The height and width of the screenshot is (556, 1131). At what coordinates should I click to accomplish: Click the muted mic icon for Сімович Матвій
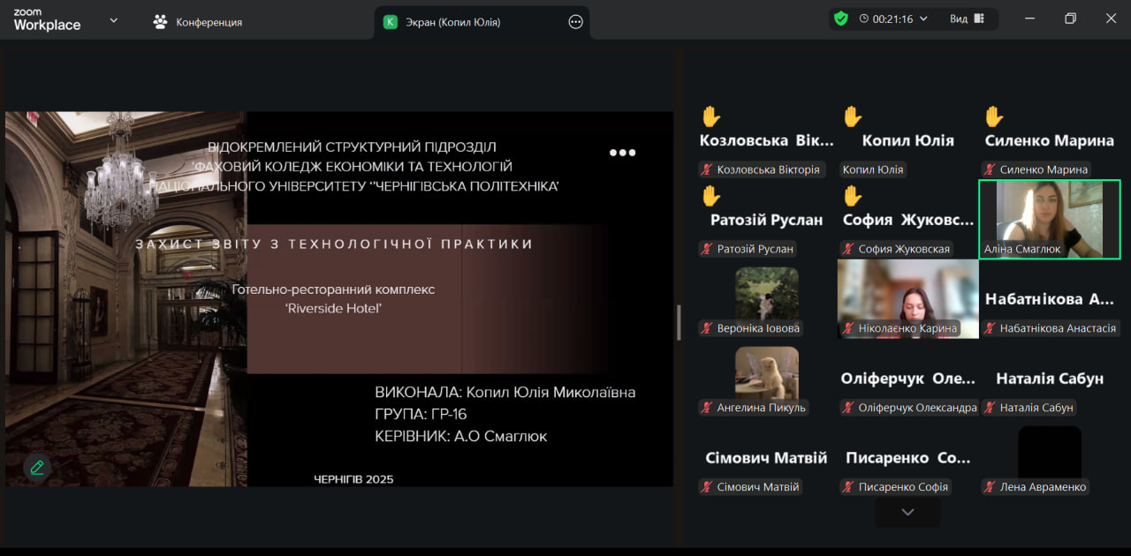tap(707, 487)
